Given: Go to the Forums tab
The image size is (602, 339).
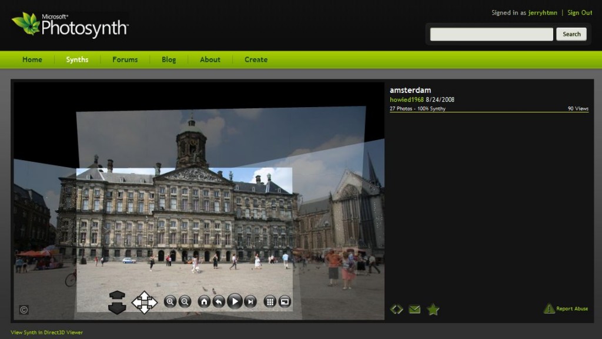Looking at the screenshot, I should tap(125, 59).
